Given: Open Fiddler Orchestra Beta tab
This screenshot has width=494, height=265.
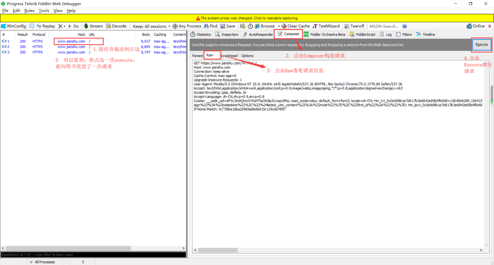Looking at the screenshot, I should click(325, 35).
